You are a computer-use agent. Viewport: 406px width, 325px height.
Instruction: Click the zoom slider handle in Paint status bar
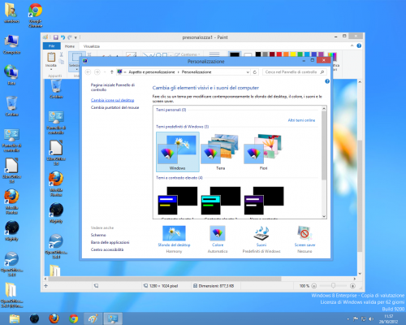point(333,286)
